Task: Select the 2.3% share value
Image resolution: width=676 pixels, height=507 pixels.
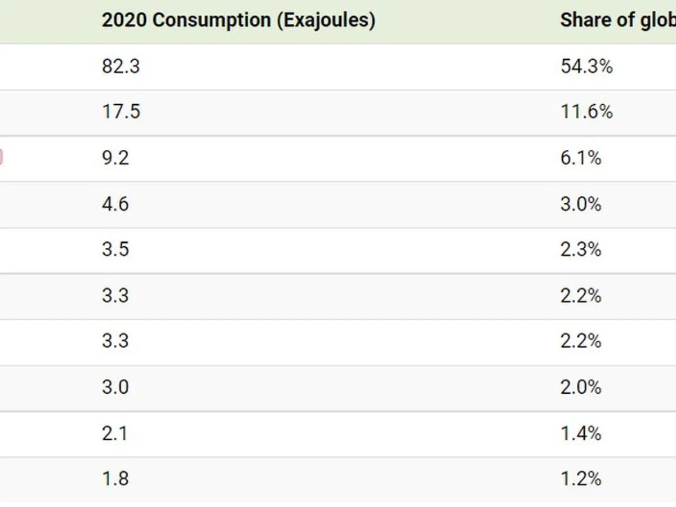Action: click(581, 250)
